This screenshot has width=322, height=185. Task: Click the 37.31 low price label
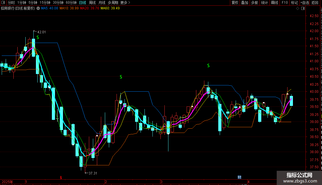pos(93,173)
